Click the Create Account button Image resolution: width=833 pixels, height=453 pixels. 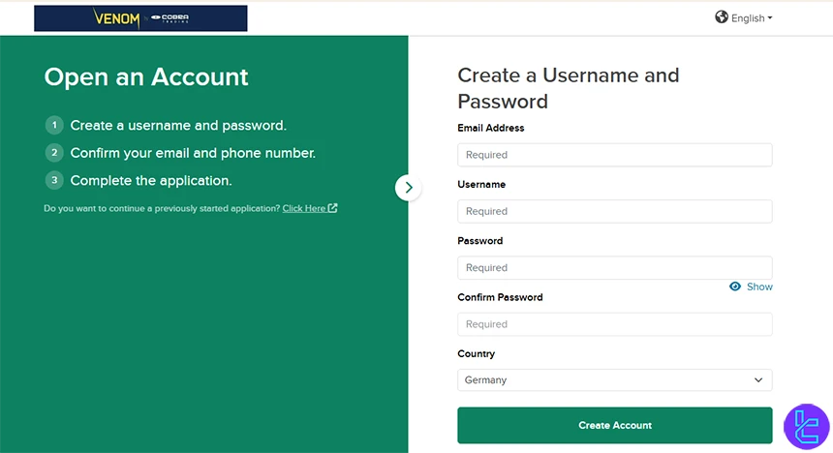coord(615,425)
